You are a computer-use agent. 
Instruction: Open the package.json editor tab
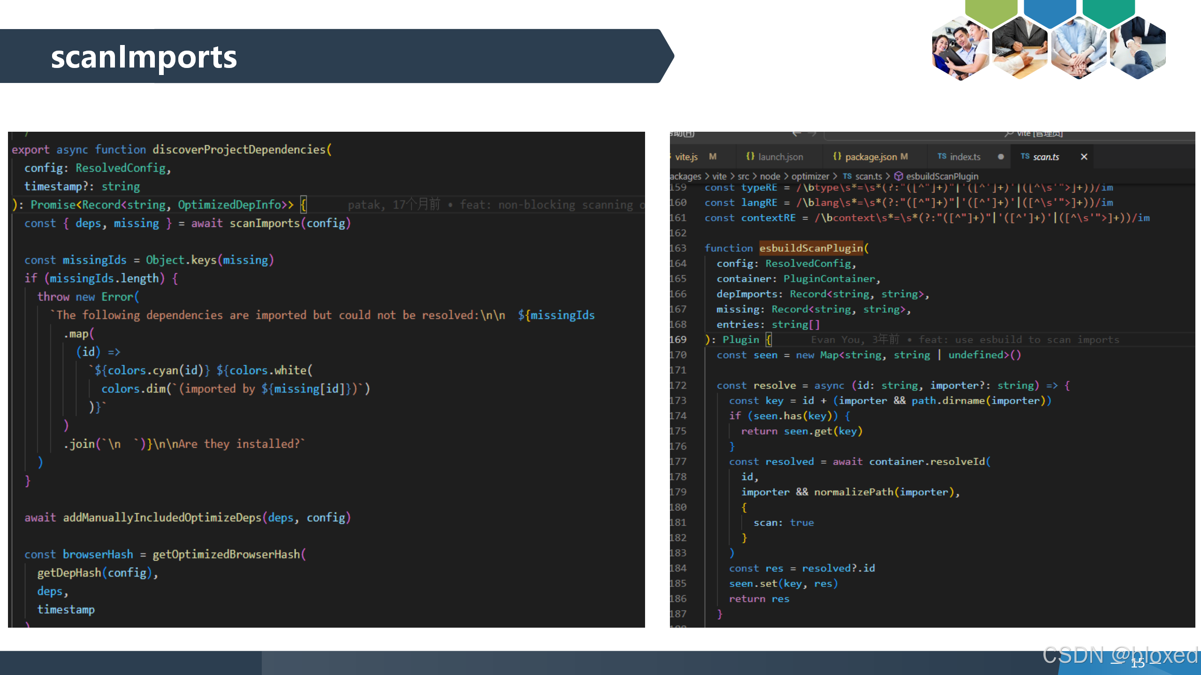871,157
